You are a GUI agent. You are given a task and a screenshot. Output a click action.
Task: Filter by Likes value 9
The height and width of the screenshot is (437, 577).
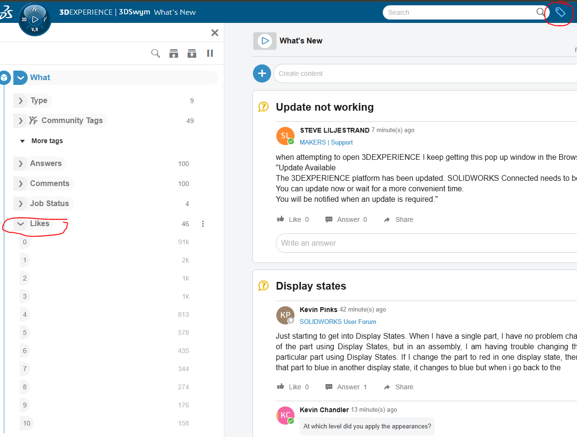25,405
